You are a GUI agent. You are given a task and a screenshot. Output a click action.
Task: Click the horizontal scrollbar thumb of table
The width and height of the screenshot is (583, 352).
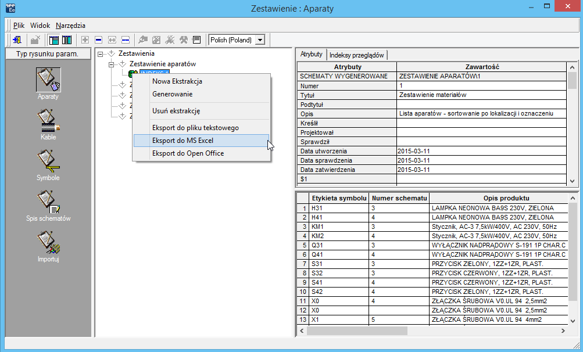pos(357,331)
